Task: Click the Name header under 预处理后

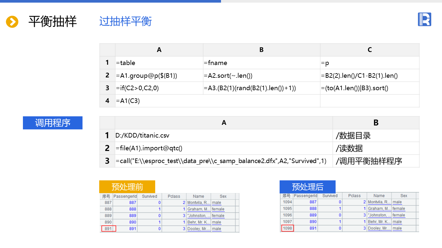Action: click(x=379, y=196)
